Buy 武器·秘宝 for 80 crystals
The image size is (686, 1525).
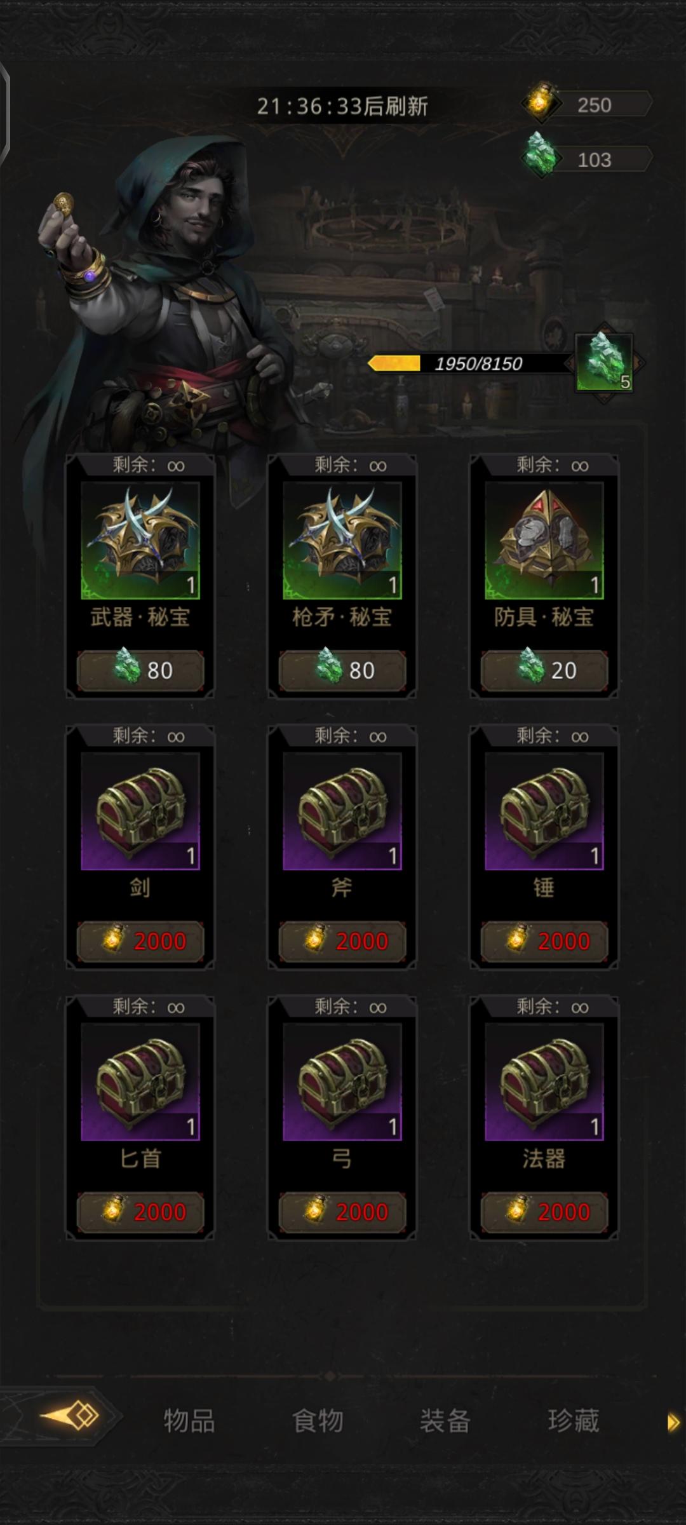[x=140, y=670]
